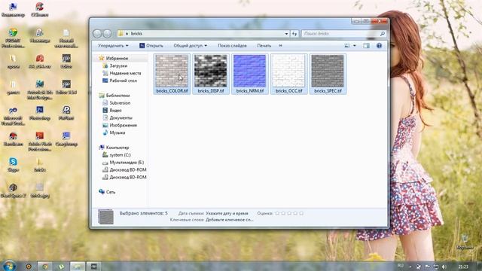Select the bricks folder on the desktop
Image resolution: width=482 pixels, height=271 pixels.
click(40, 164)
